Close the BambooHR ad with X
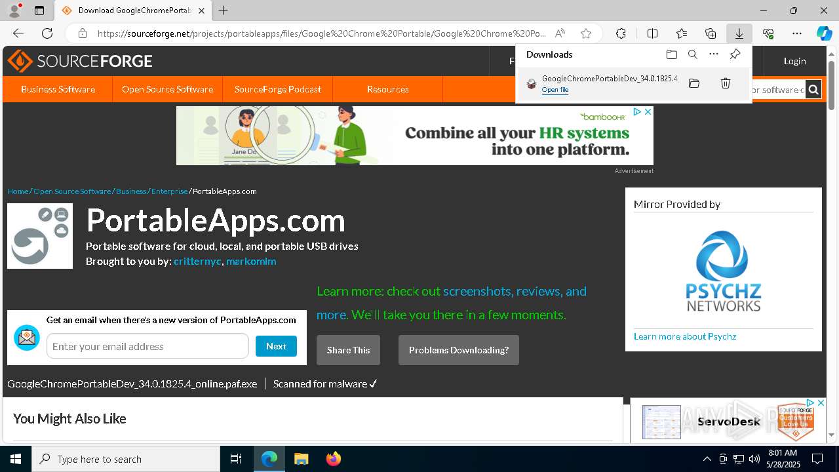 click(x=648, y=111)
